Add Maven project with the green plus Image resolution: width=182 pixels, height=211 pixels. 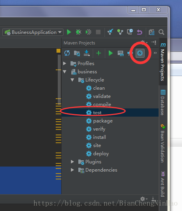click(x=99, y=53)
